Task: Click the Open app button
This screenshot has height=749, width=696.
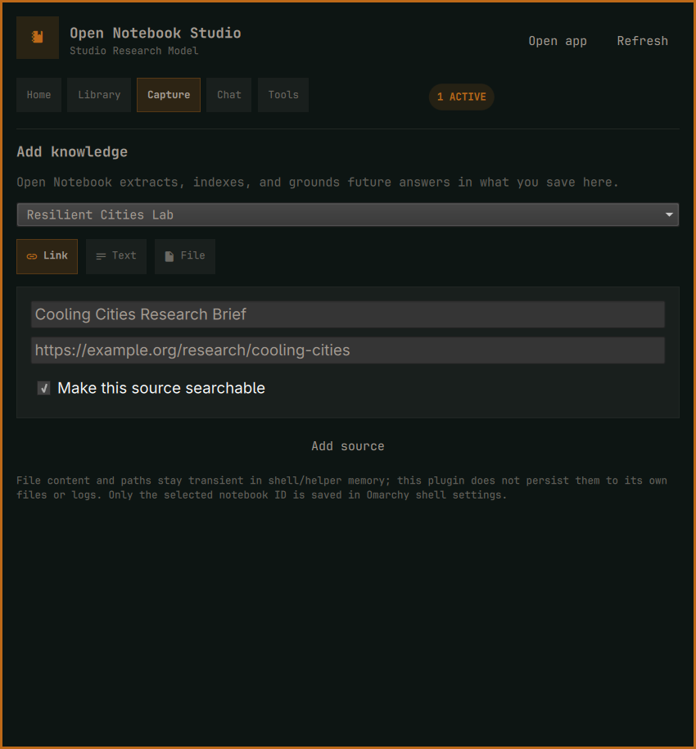Action: (558, 41)
